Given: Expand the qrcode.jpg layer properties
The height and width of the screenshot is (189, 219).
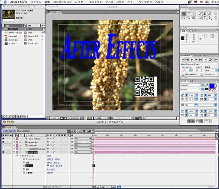Looking at the screenshot, I should (14, 142).
